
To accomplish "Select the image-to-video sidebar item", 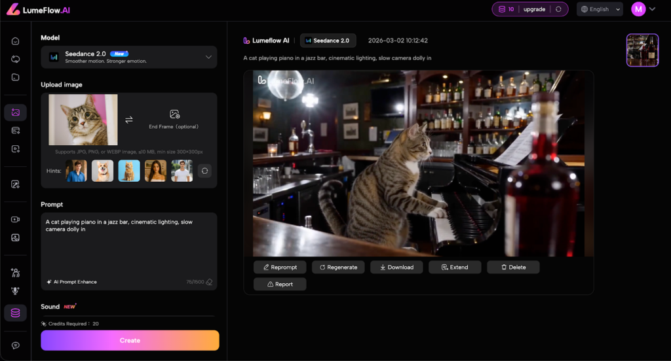I will click(x=15, y=112).
